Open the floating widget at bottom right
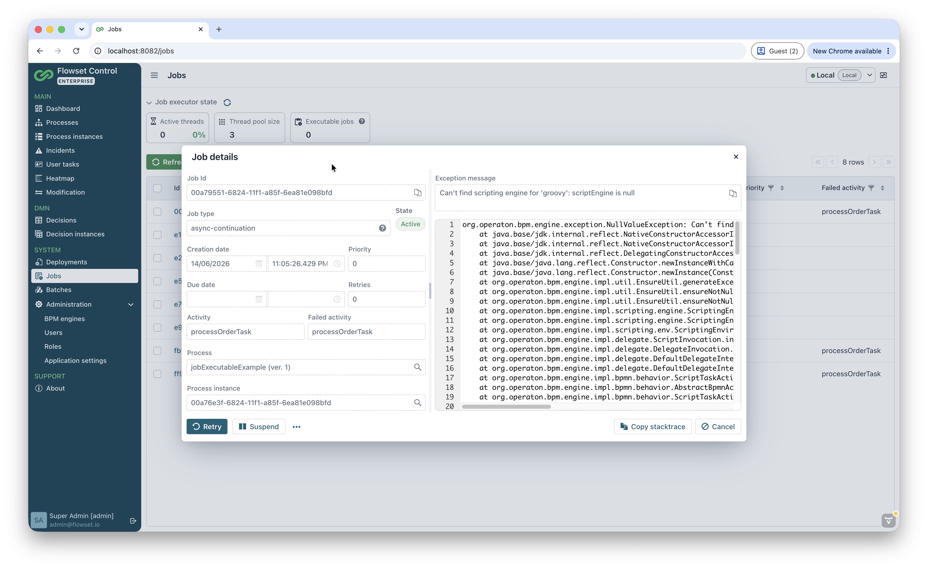 [888, 520]
